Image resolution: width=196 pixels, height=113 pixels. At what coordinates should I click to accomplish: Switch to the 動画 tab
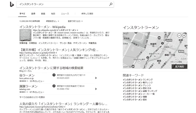tap(43, 14)
